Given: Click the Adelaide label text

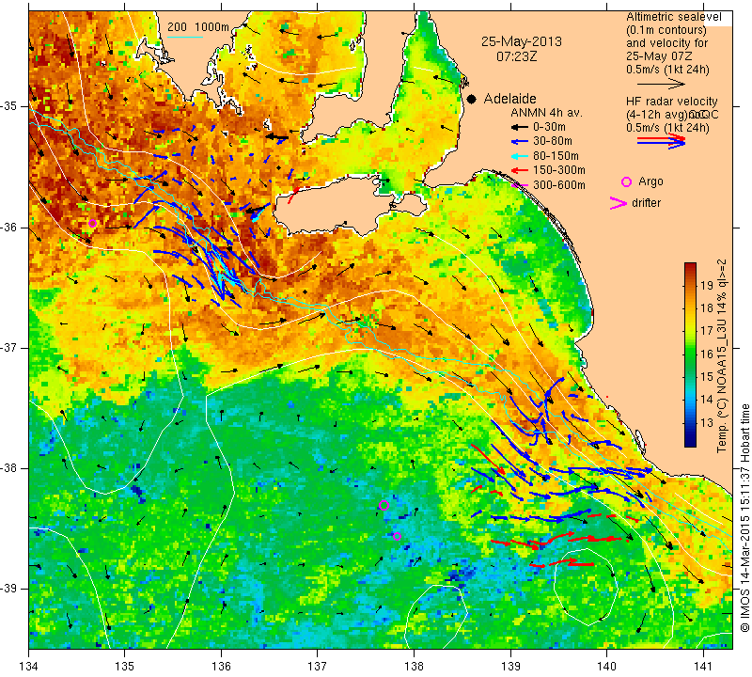Looking at the screenshot, I should [509, 99].
